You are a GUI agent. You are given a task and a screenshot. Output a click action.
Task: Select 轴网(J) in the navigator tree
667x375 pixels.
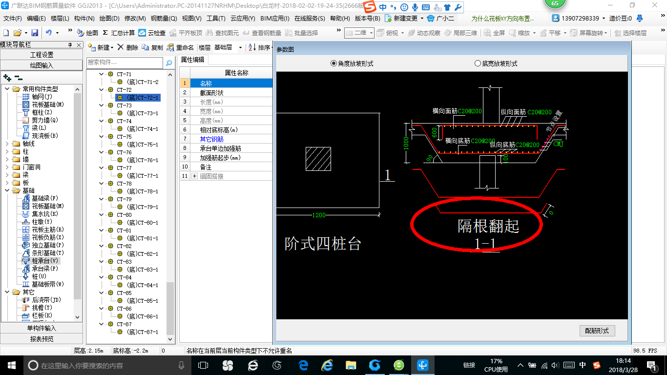click(x=37, y=97)
